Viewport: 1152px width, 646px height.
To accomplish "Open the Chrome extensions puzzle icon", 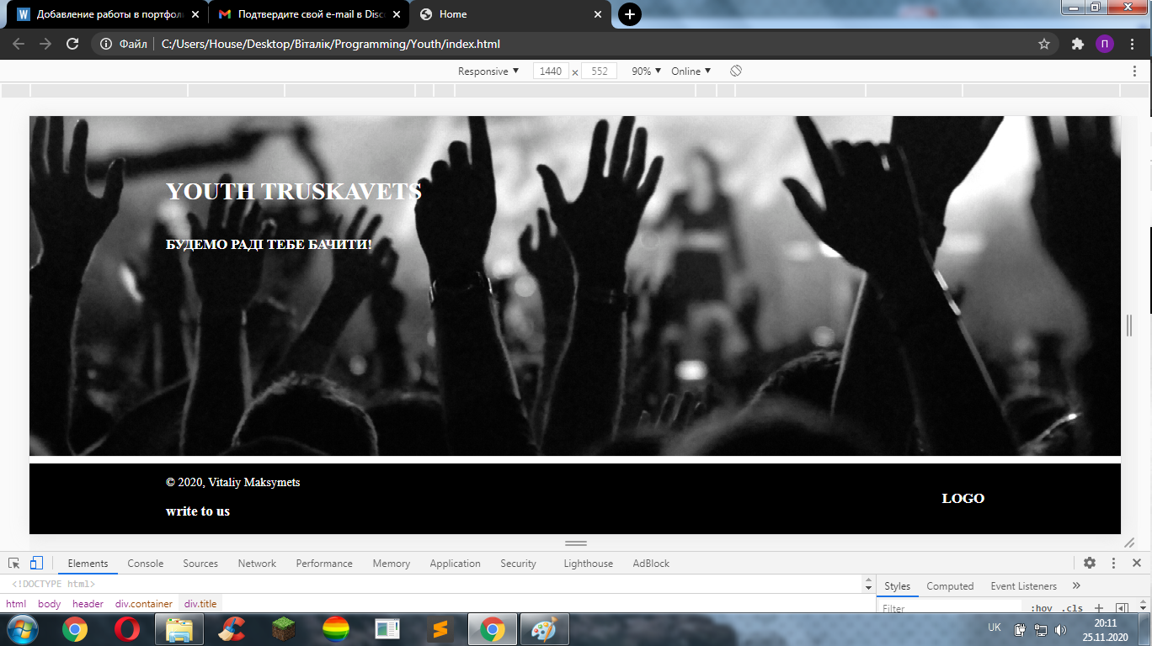I will 1077,44.
